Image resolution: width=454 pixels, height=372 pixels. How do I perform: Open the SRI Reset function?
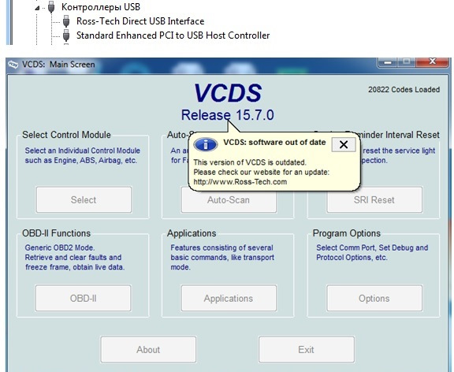[x=374, y=201]
